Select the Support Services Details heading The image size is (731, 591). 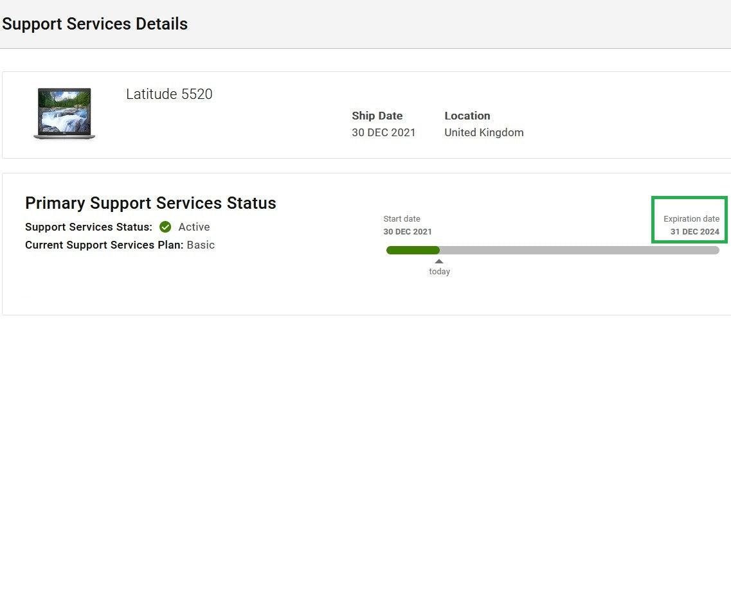tap(95, 24)
